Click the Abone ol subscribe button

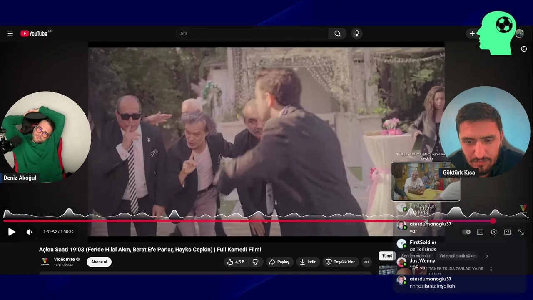[99, 262]
